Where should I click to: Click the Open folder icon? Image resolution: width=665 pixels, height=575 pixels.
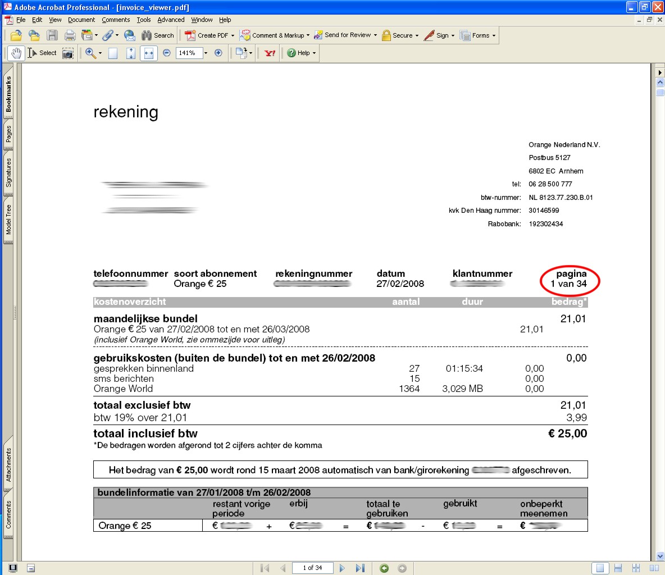pyautogui.click(x=16, y=35)
